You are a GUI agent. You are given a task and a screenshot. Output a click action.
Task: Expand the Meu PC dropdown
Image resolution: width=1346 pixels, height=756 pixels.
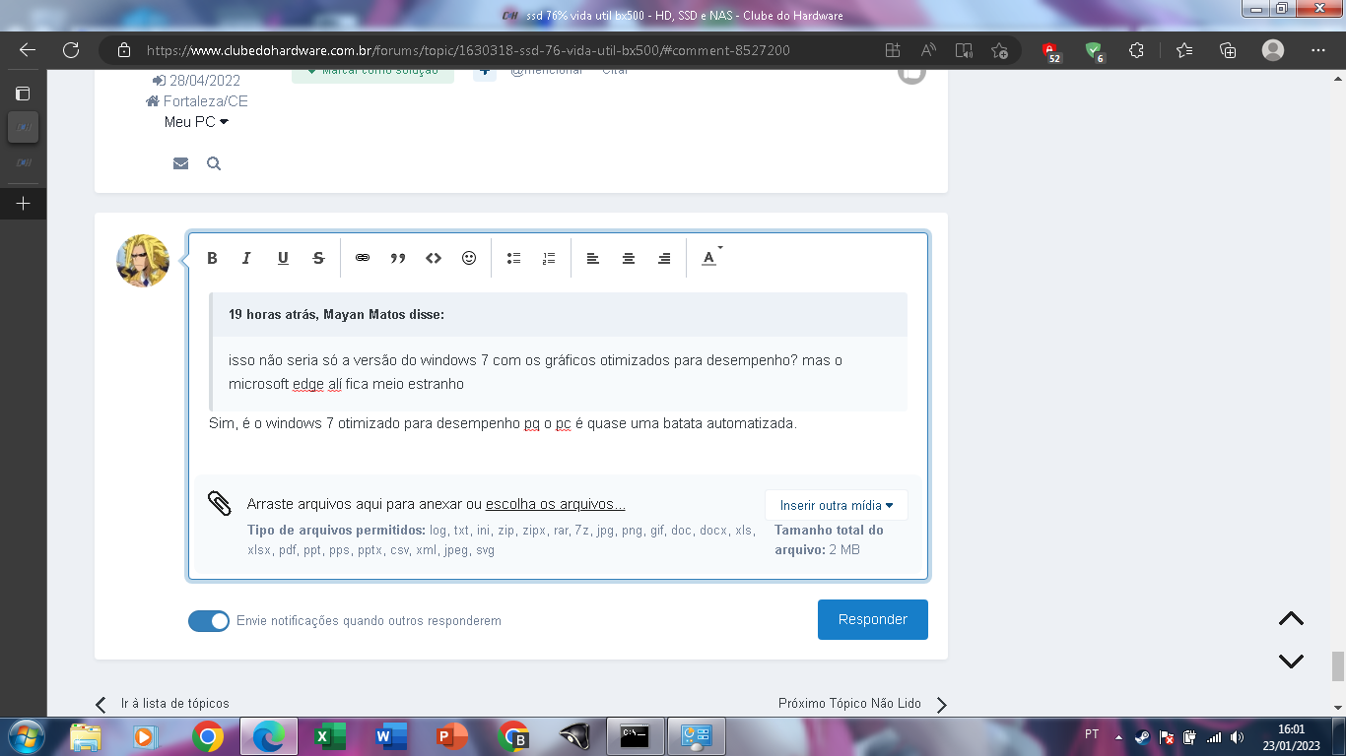pos(197,122)
